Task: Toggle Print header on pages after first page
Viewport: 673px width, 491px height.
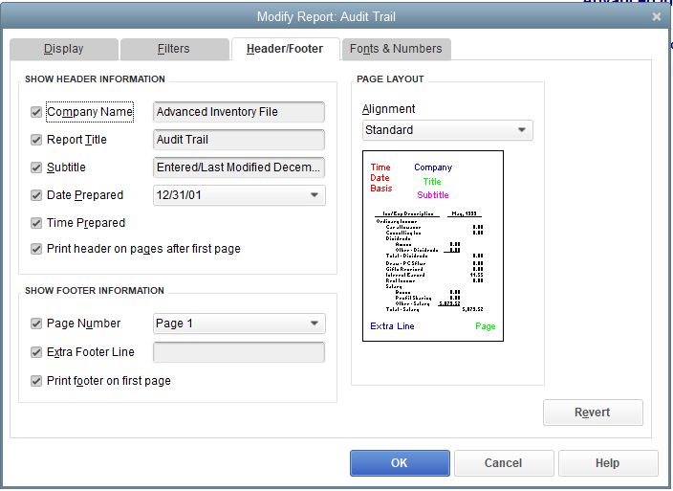Action: tap(36, 249)
